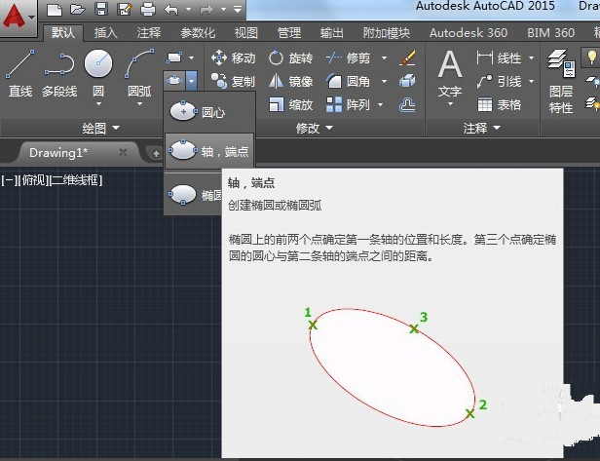Click the Move (移动) tool
Viewport: 600px width, 461px height.
click(x=234, y=58)
